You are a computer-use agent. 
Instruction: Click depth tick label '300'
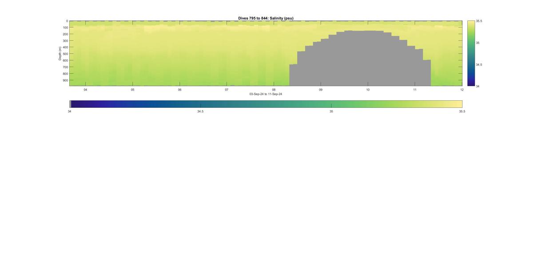coord(65,41)
